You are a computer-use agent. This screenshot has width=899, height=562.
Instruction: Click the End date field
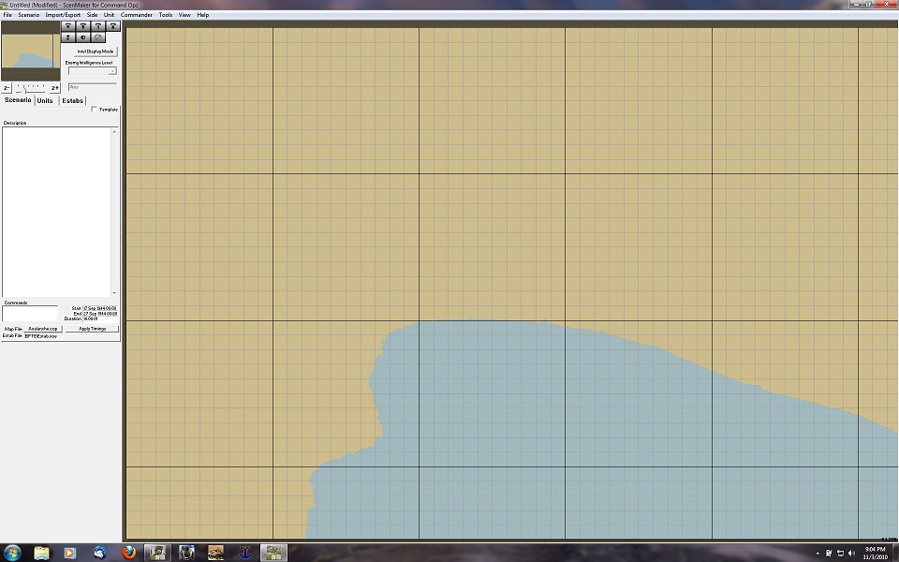click(100, 314)
